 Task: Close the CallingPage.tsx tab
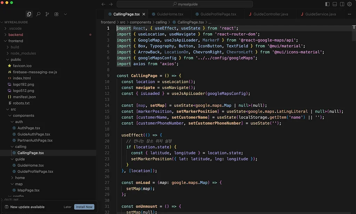point(144,14)
